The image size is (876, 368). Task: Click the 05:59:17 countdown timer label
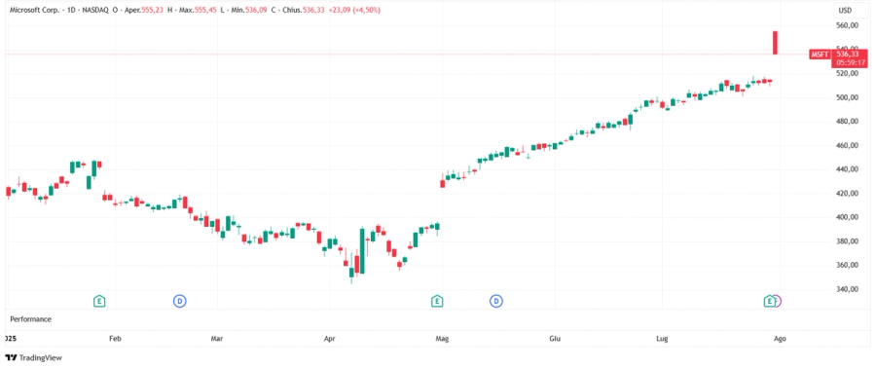pos(851,63)
